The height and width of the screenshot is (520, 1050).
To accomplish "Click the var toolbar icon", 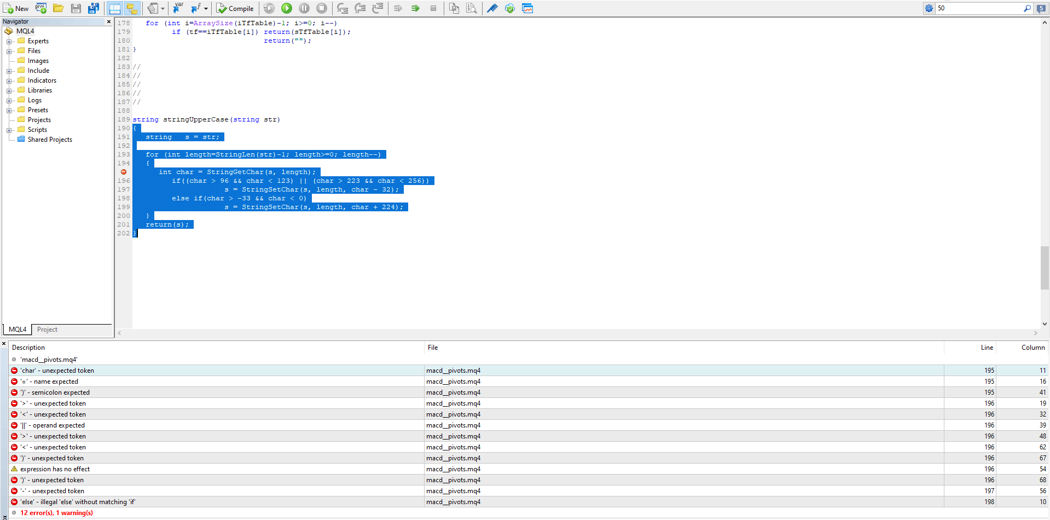I will pos(178,8).
